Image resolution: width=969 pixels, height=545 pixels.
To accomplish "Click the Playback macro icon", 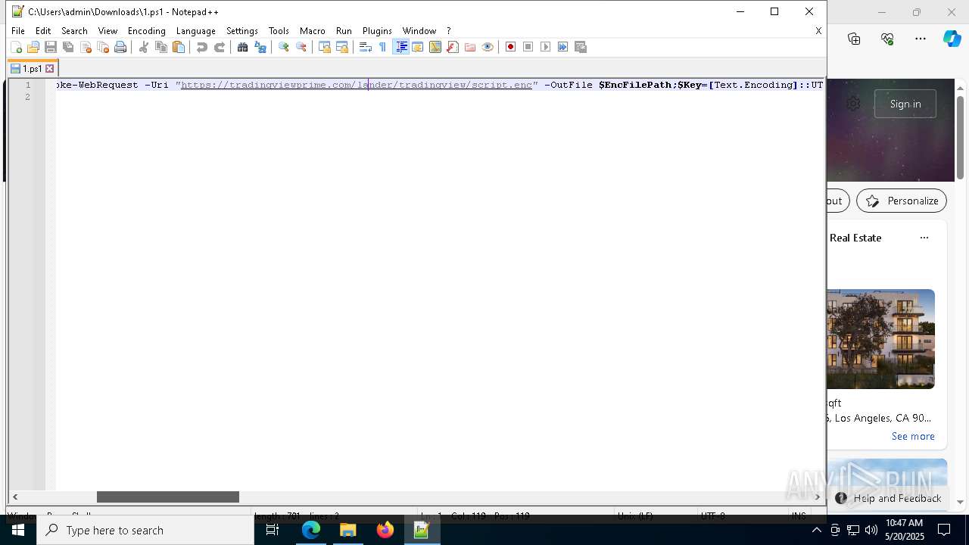I will pos(546,47).
